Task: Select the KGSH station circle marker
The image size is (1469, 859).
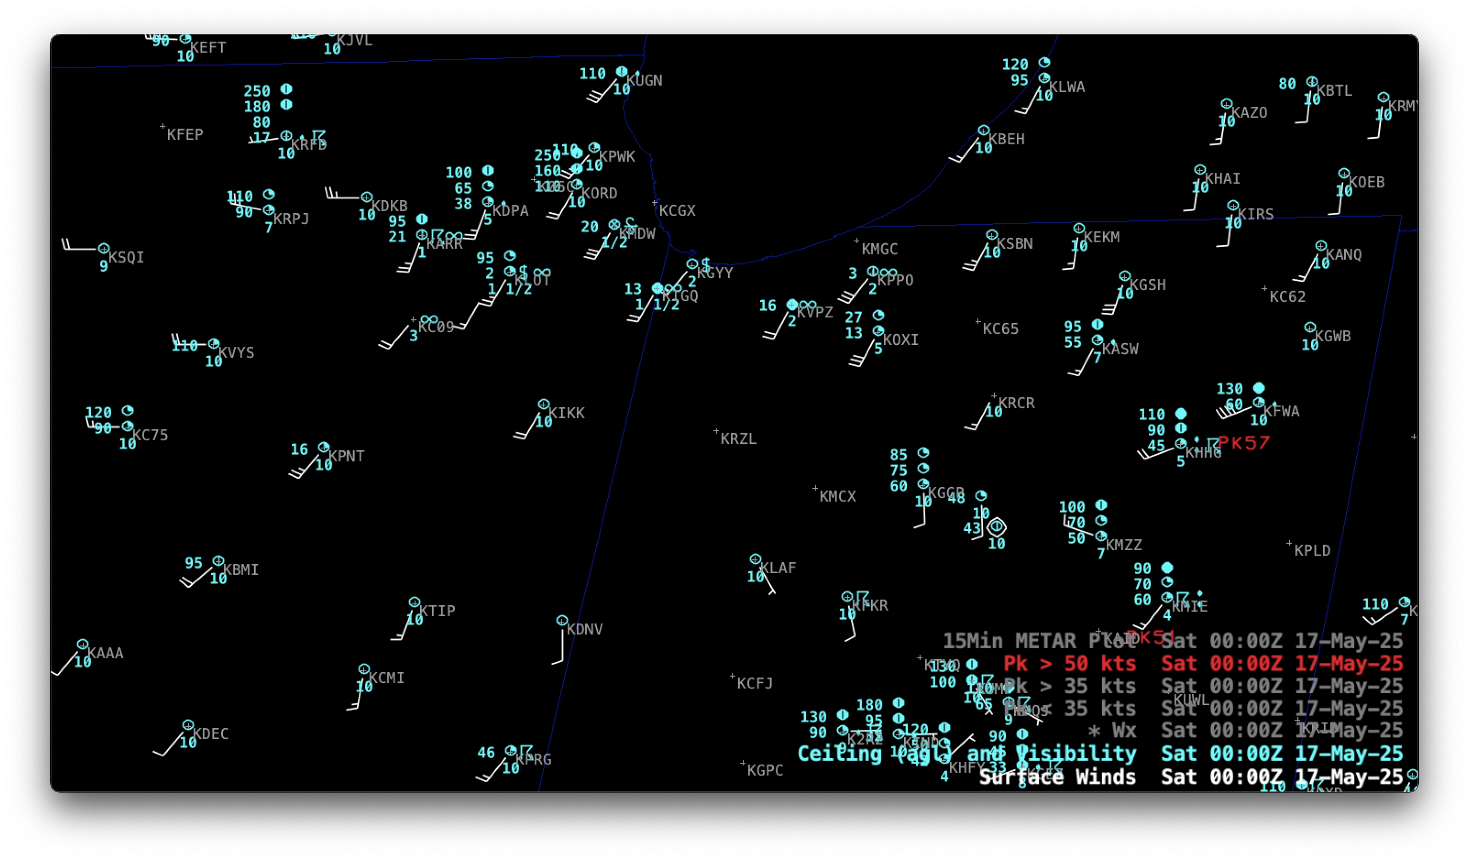Action: click(x=1125, y=276)
